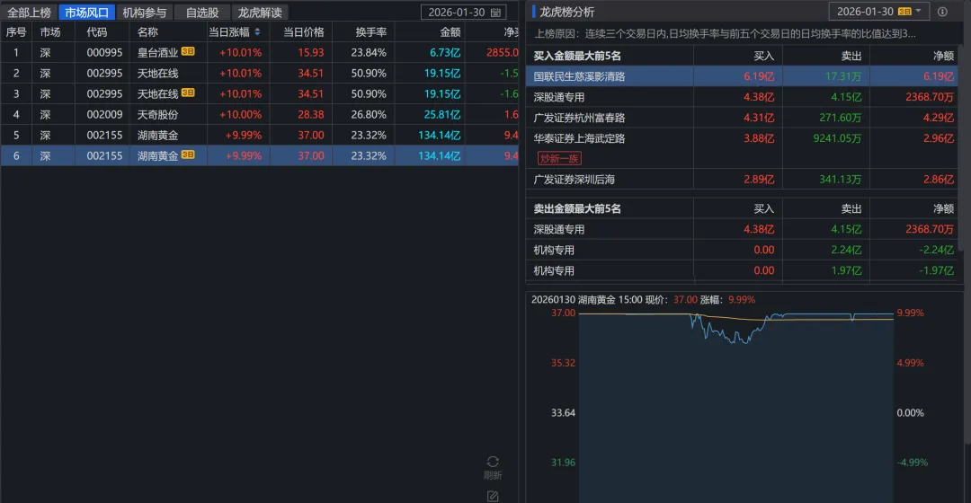971x503 pixels.
Task: Open the calendar icon beside the left date
Action: pos(497,13)
